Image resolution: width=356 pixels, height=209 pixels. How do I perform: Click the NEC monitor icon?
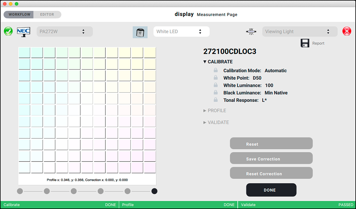point(23,31)
